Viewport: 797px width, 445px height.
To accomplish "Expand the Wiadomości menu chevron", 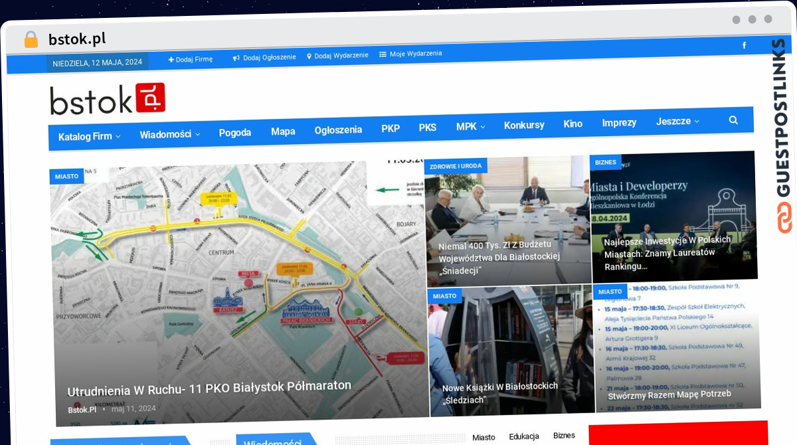I will 197,134.
